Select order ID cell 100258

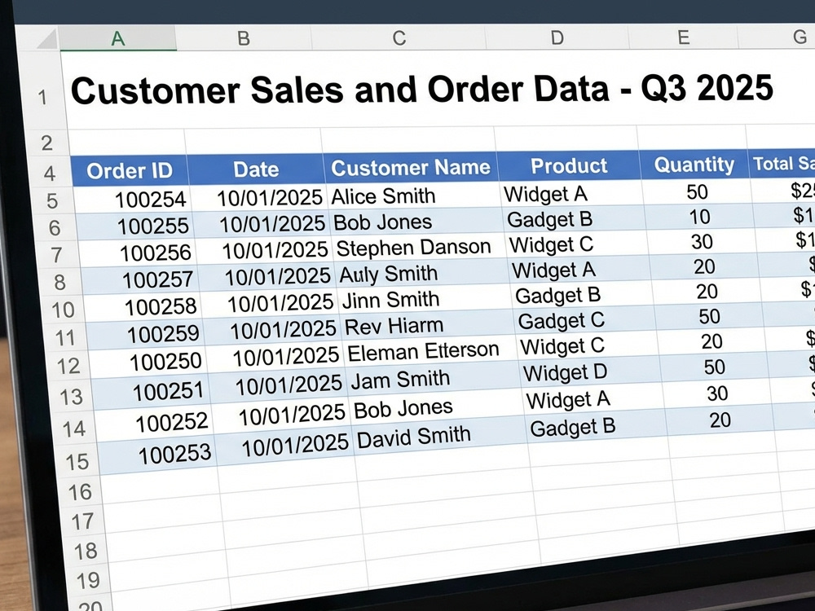pos(144,306)
